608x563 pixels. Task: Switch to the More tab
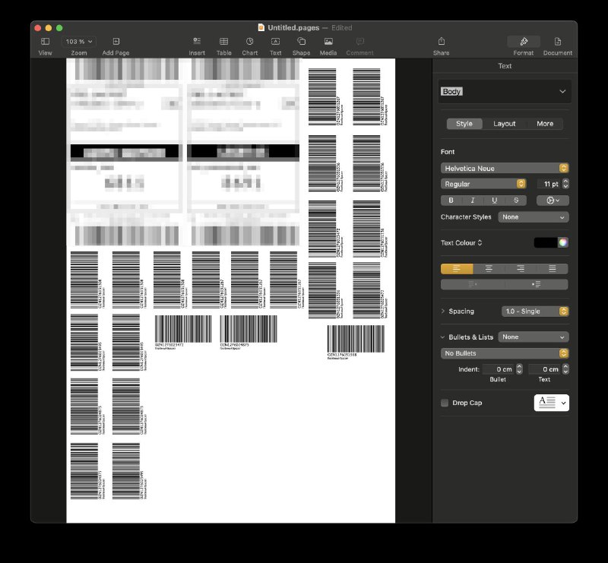pyautogui.click(x=545, y=124)
